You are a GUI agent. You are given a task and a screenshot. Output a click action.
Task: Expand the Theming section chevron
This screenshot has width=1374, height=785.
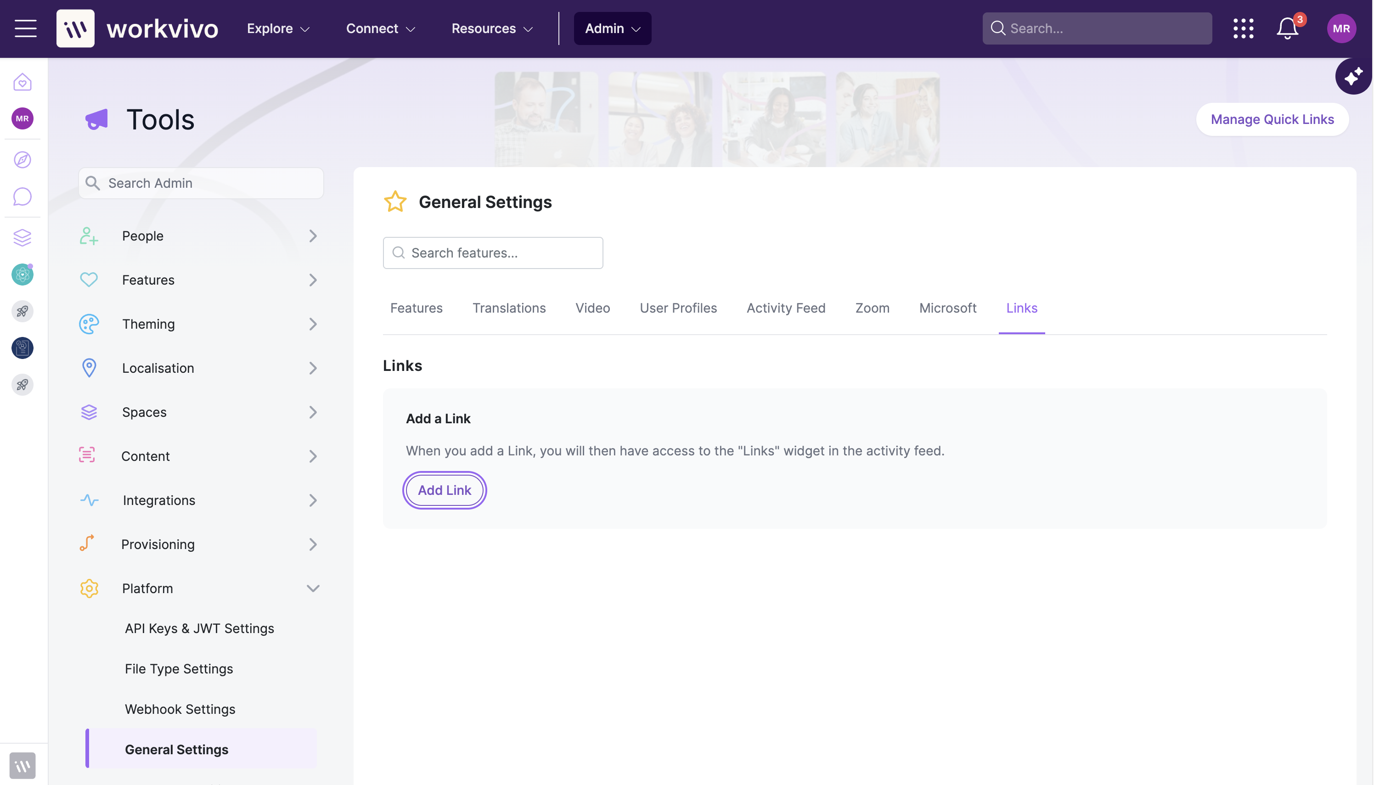[313, 324]
